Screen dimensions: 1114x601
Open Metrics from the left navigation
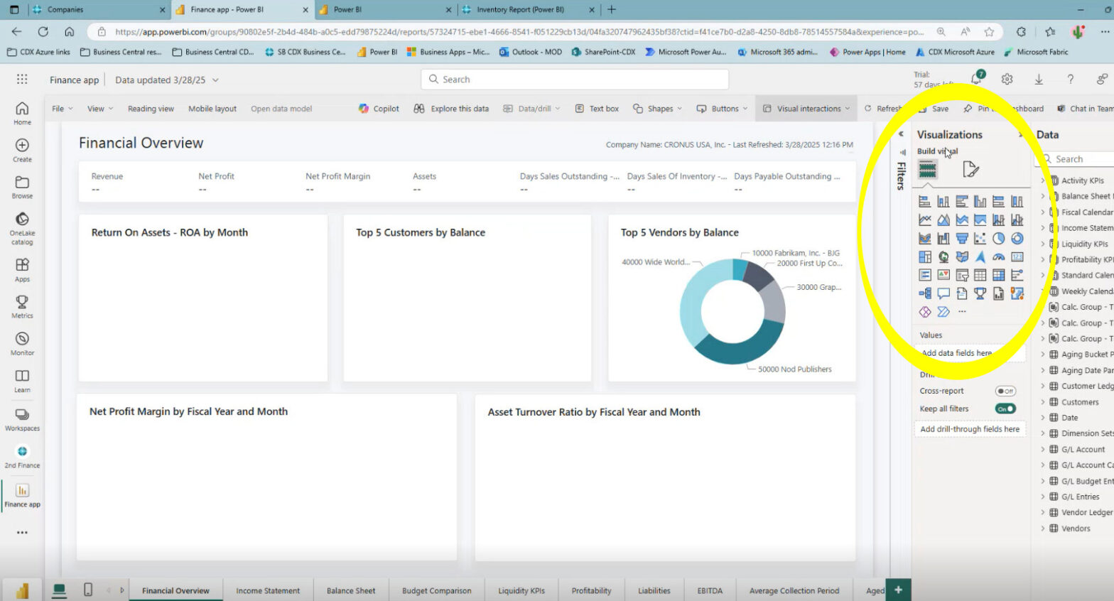coord(22,307)
